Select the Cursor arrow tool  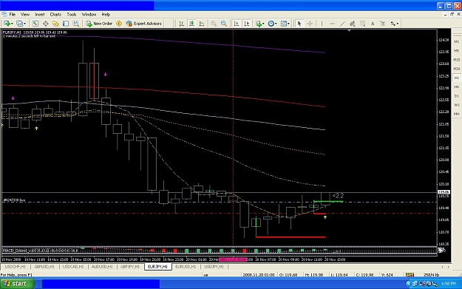pyautogui.click(x=299, y=24)
